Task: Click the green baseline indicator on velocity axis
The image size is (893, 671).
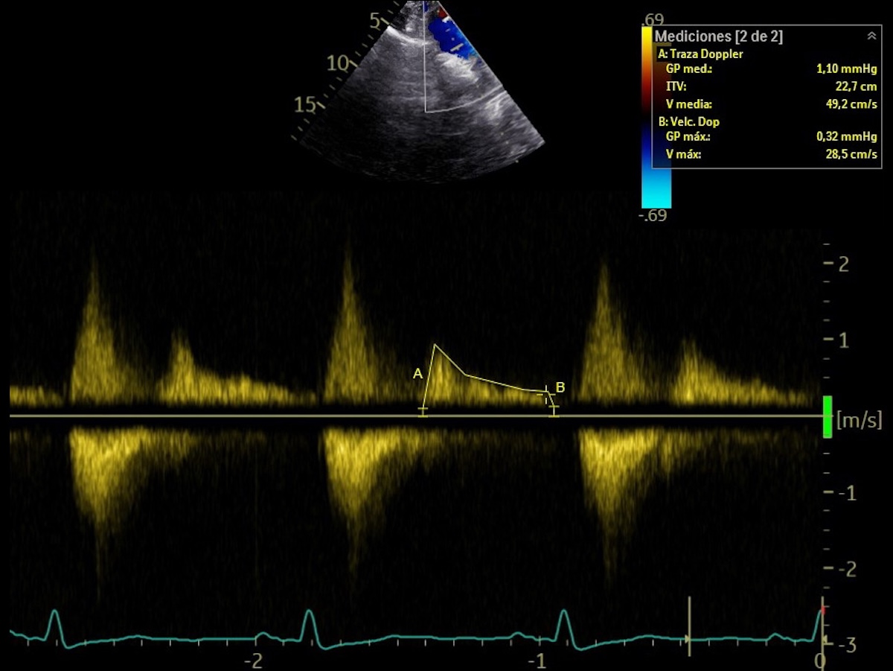Action: 828,416
